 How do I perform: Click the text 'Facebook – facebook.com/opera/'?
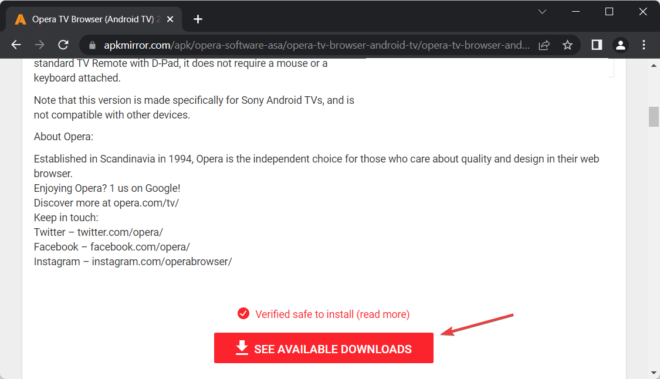111,247
